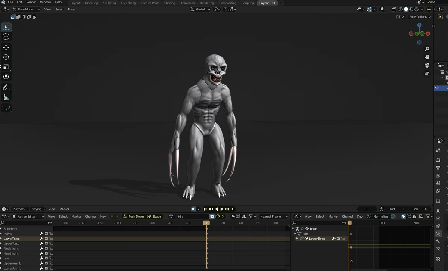The height and width of the screenshot is (271, 448).
Task: Choose the Cursor tool
Action: tap(6, 37)
